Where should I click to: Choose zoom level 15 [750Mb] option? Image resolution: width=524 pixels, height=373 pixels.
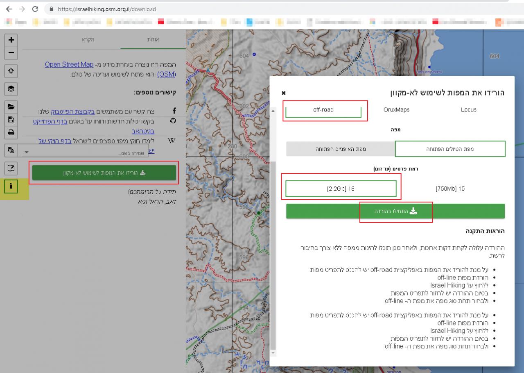pyautogui.click(x=450, y=189)
